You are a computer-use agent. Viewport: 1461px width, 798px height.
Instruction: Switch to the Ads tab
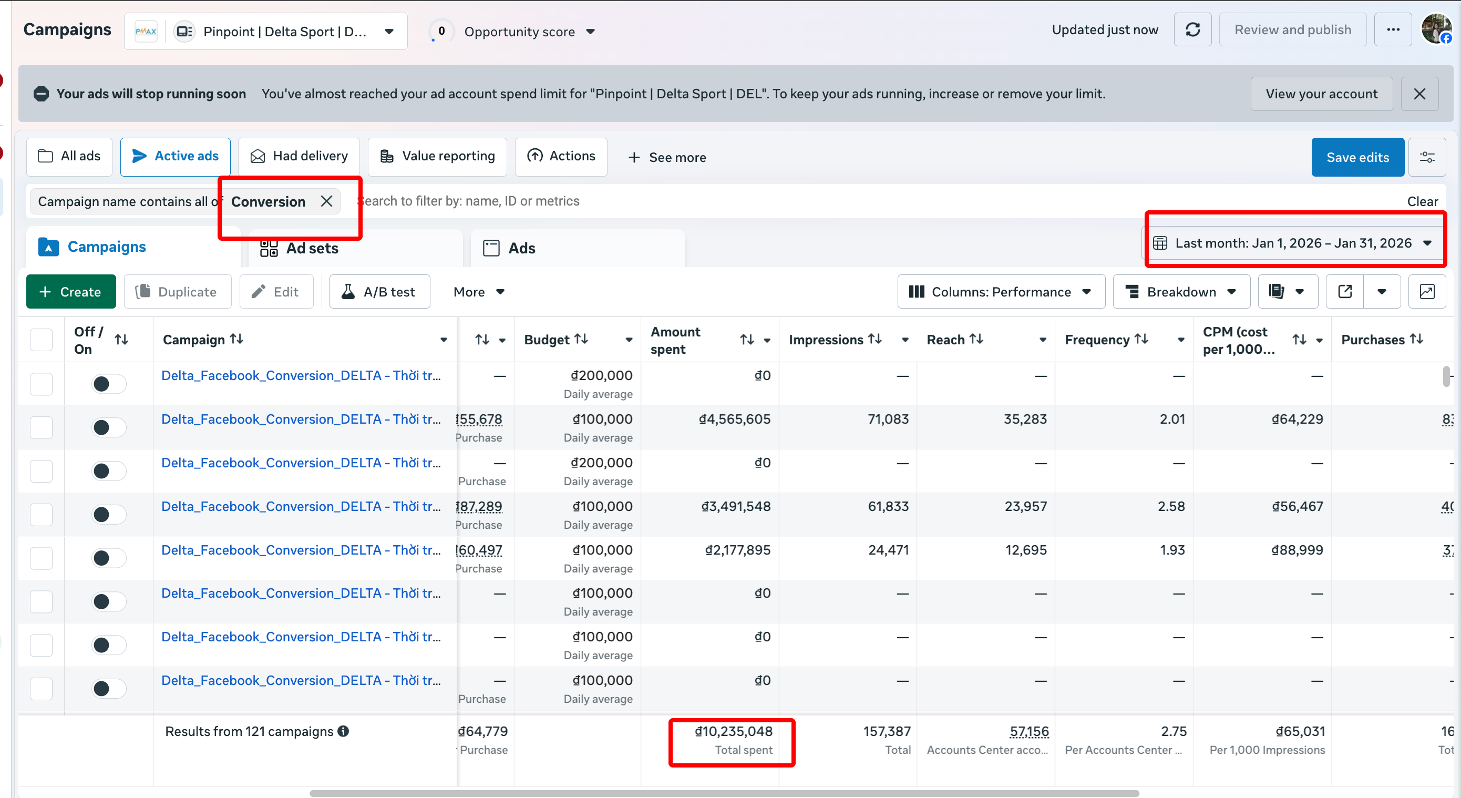pos(578,248)
